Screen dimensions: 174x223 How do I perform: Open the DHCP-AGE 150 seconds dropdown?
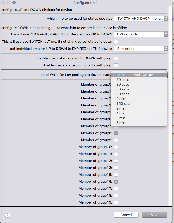141,34
